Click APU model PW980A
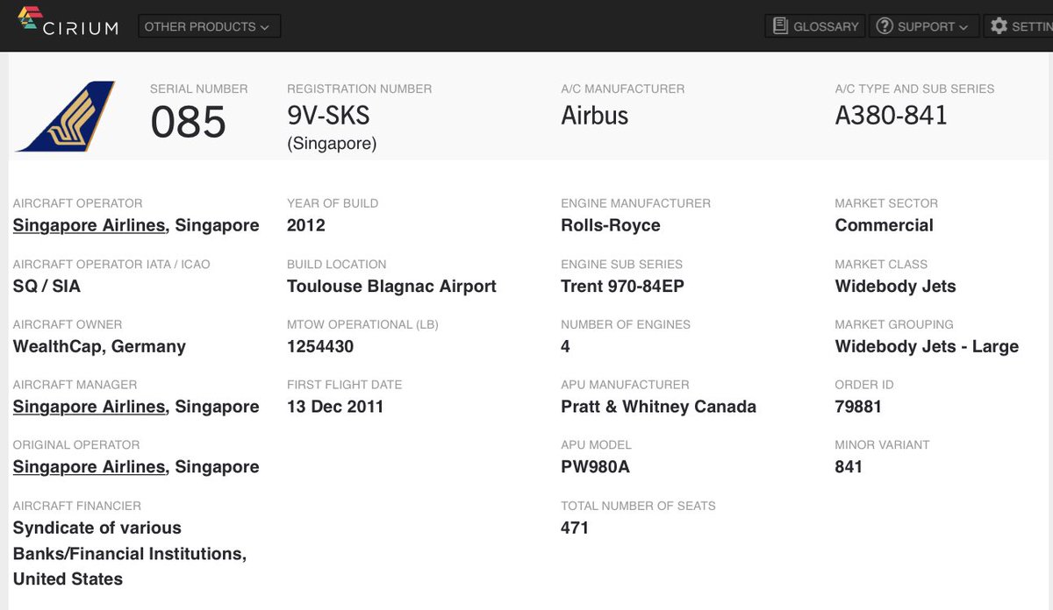This screenshot has height=610, width=1053. pyautogui.click(x=595, y=467)
